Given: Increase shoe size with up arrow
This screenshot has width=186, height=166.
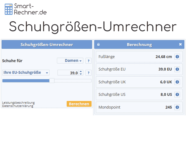Looking at the screenshot, I should click(81, 71).
